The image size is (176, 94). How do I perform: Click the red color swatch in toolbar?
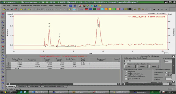[x=86, y=9]
